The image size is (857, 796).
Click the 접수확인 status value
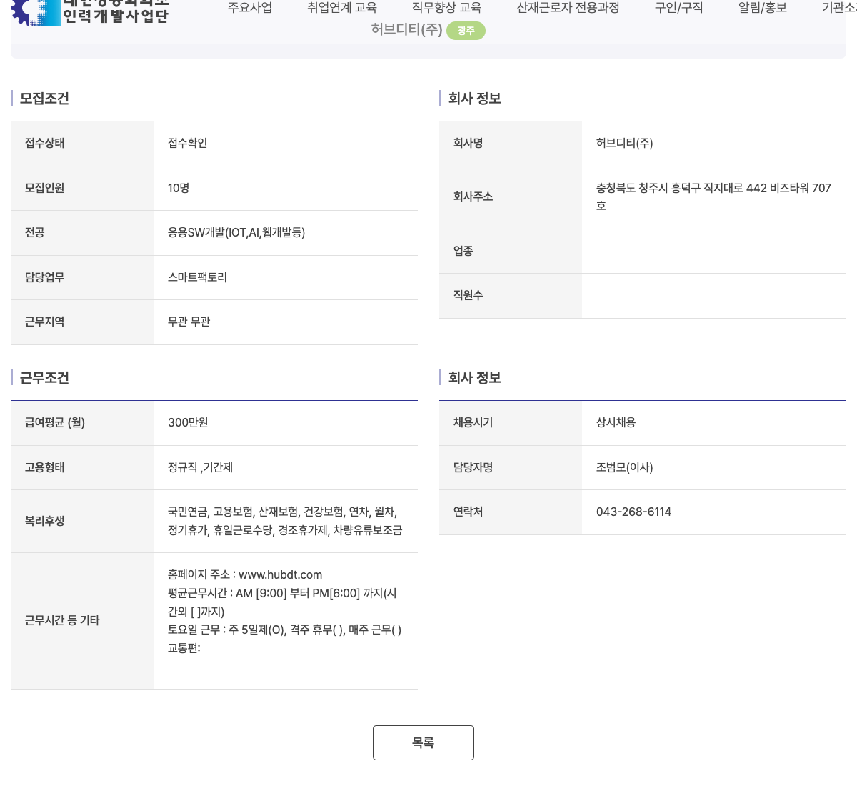(x=188, y=143)
